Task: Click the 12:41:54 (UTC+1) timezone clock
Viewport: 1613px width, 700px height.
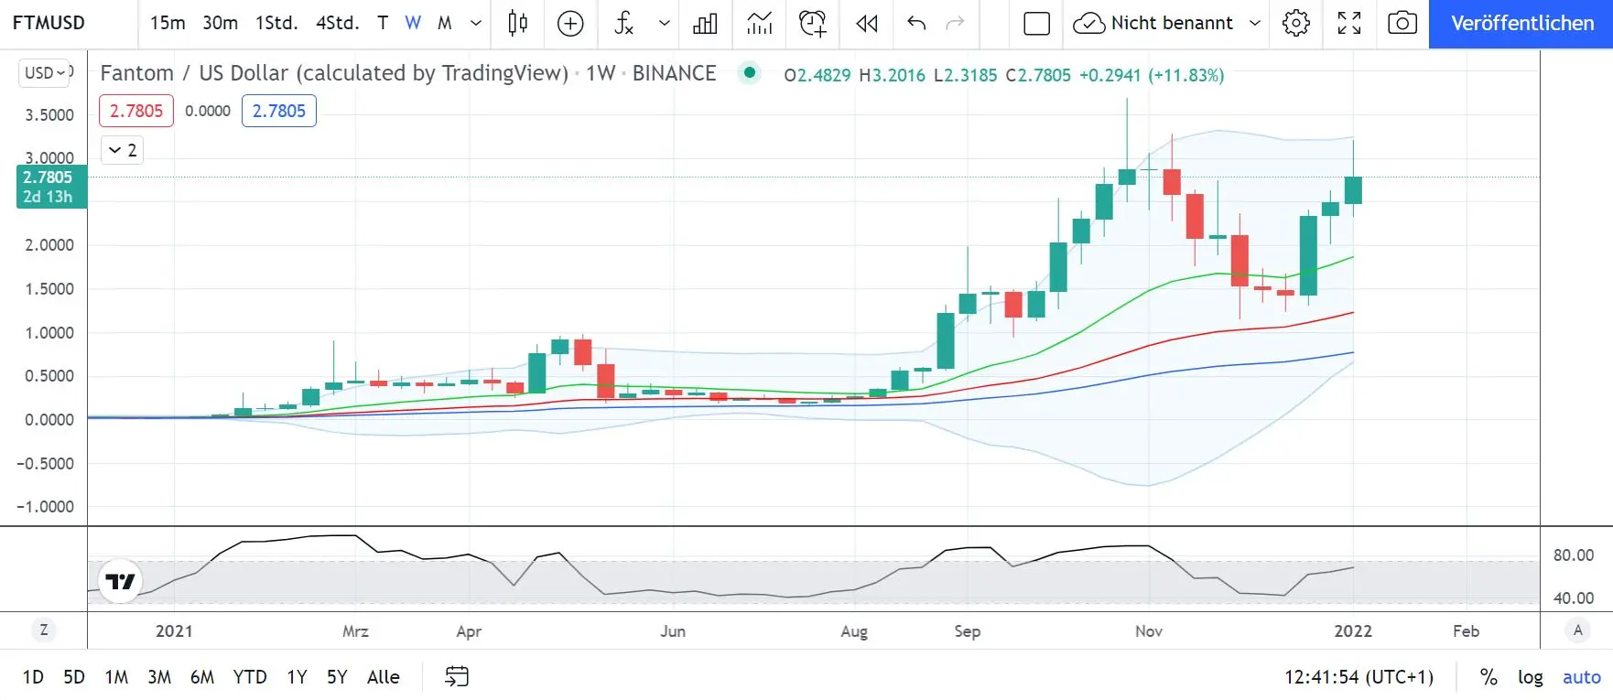Action: coord(1359,677)
